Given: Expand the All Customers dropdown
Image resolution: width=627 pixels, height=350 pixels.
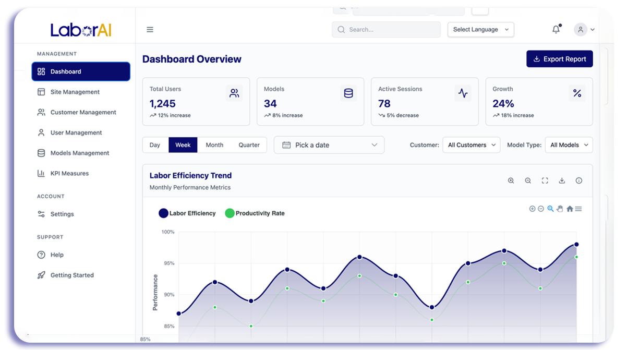Looking at the screenshot, I should click(x=472, y=145).
